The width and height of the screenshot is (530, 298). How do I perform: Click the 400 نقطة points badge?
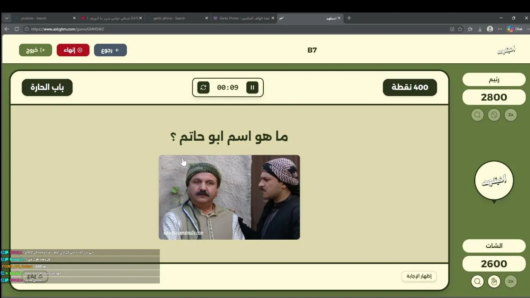(410, 87)
